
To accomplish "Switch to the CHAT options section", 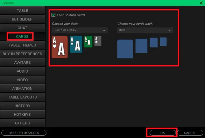I will coord(22,28).
